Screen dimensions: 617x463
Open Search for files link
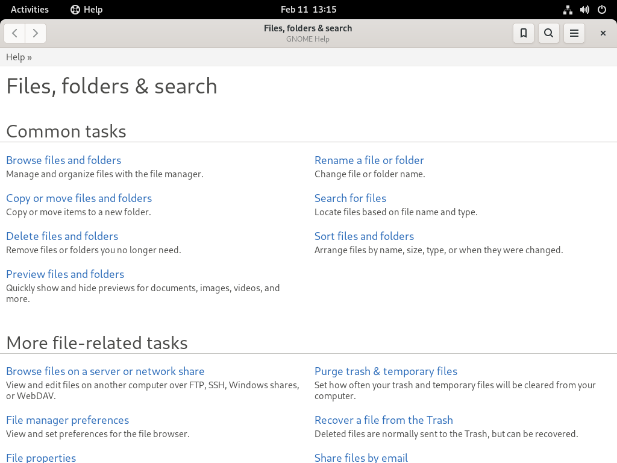[x=350, y=198]
